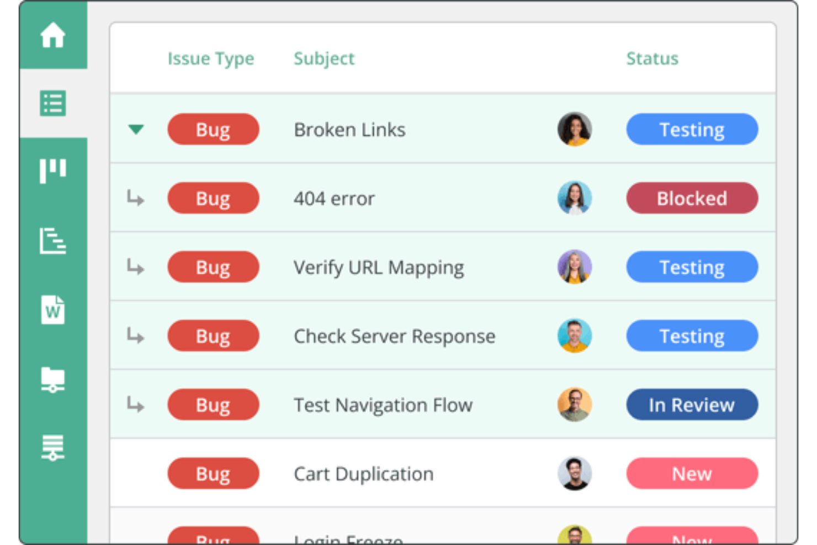Open the Gantt chart sidebar icon

click(53, 241)
